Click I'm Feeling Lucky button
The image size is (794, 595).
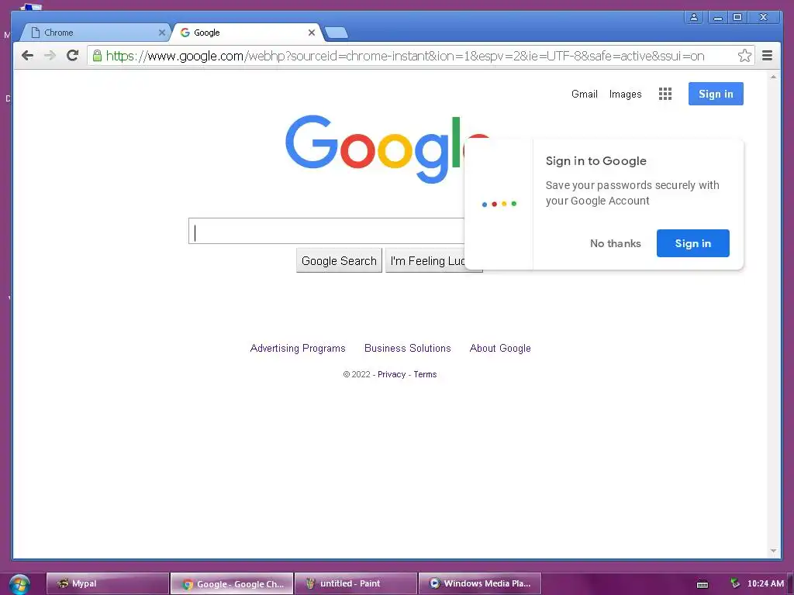coord(427,260)
